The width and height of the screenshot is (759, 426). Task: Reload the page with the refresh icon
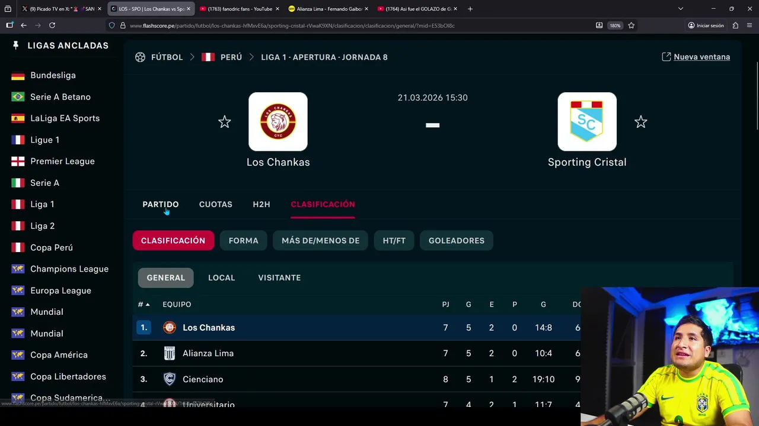click(x=52, y=25)
